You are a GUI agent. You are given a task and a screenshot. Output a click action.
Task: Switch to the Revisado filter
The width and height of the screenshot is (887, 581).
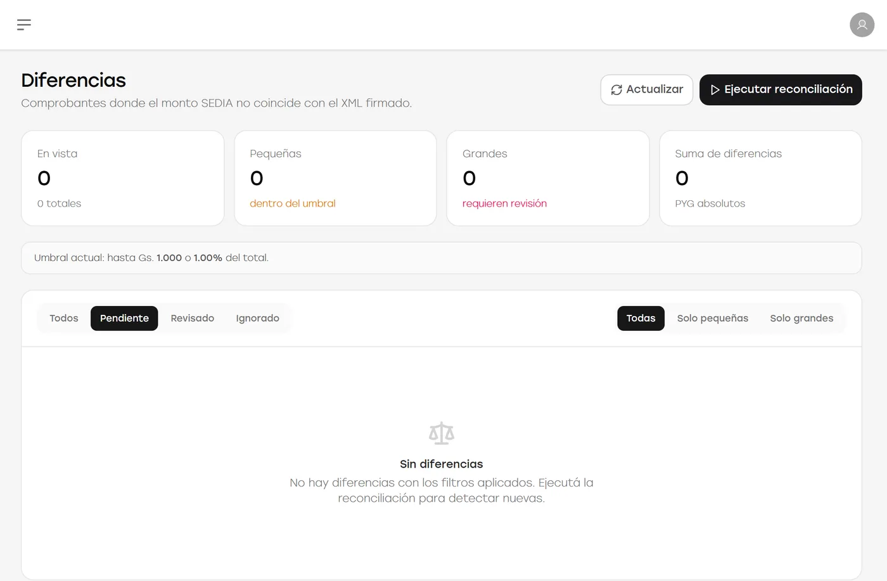click(193, 318)
